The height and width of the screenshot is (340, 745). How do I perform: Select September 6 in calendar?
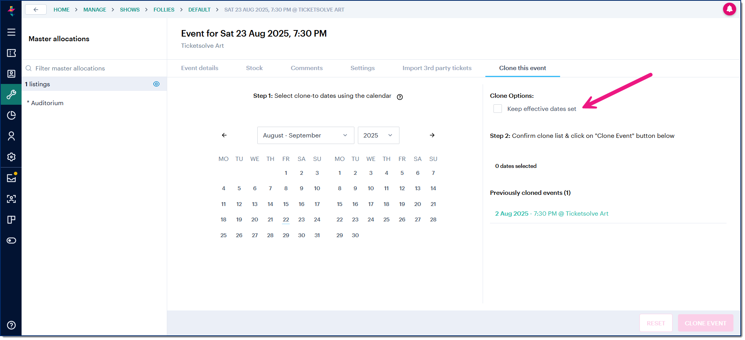point(418,173)
